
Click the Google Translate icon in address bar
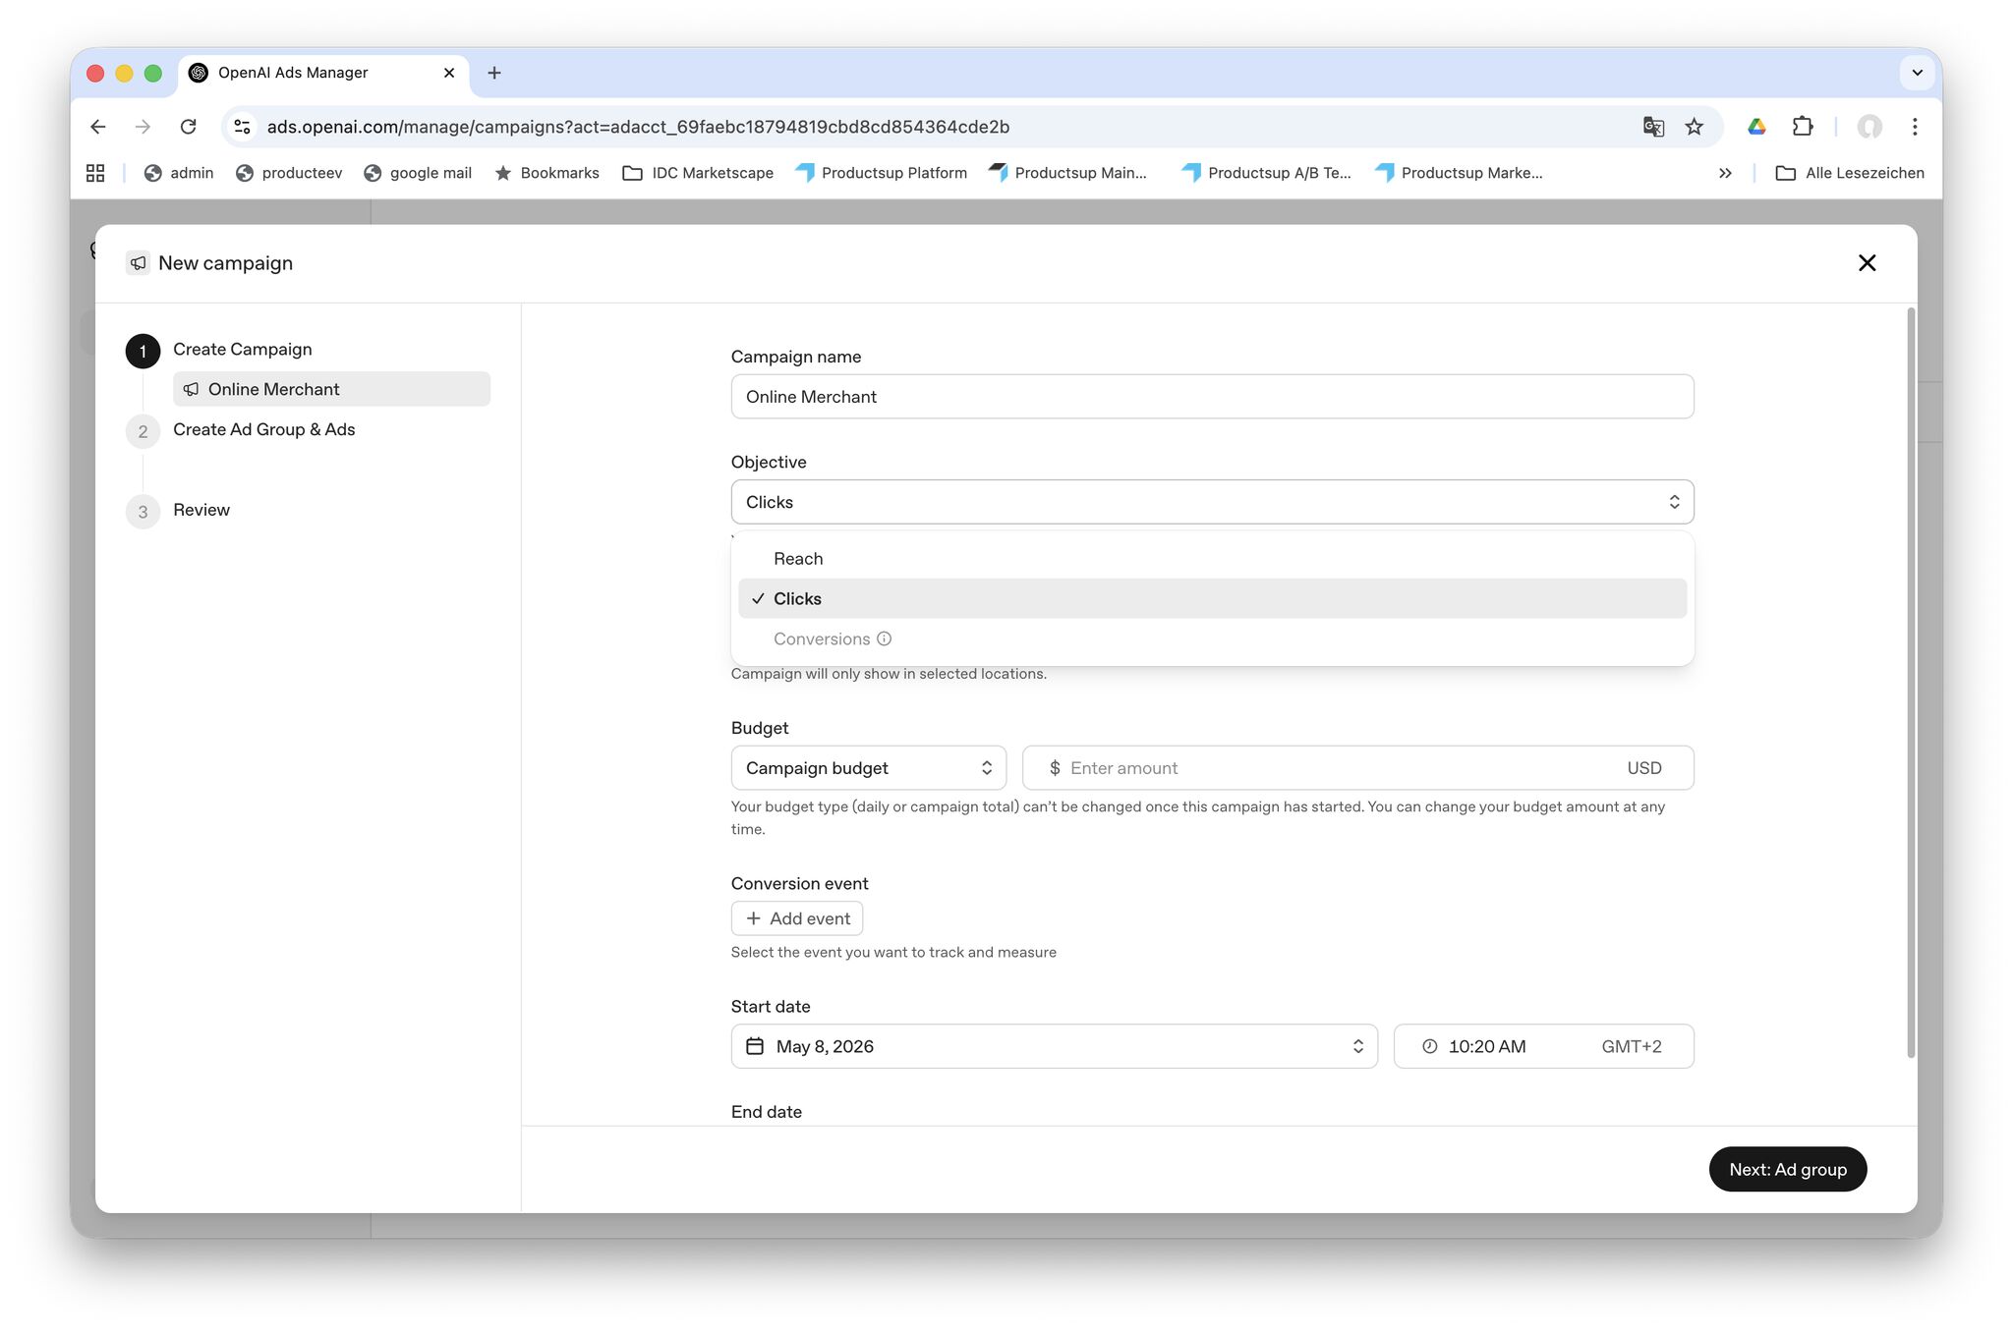click(x=1653, y=127)
